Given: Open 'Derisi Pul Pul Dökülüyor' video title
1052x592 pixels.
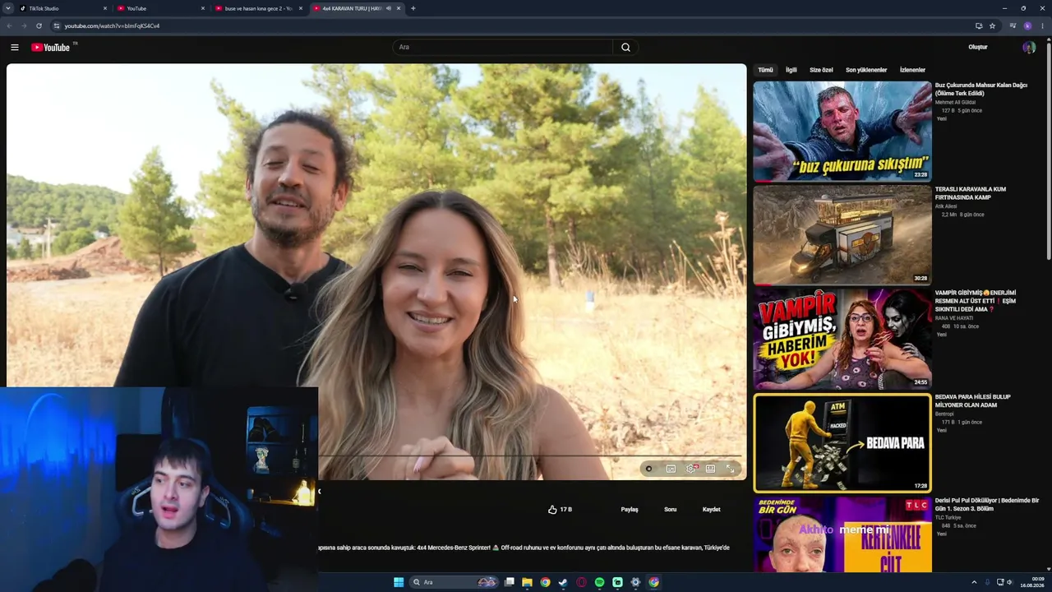Looking at the screenshot, I should [x=987, y=504].
